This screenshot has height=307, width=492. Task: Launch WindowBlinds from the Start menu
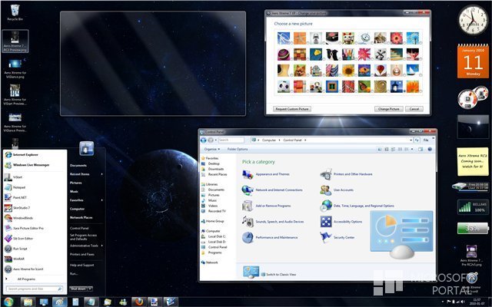[x=18, y=218]
